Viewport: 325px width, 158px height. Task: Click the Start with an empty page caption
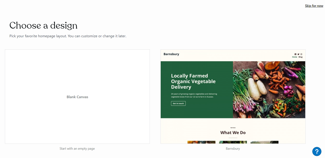(x=77, y=149)
